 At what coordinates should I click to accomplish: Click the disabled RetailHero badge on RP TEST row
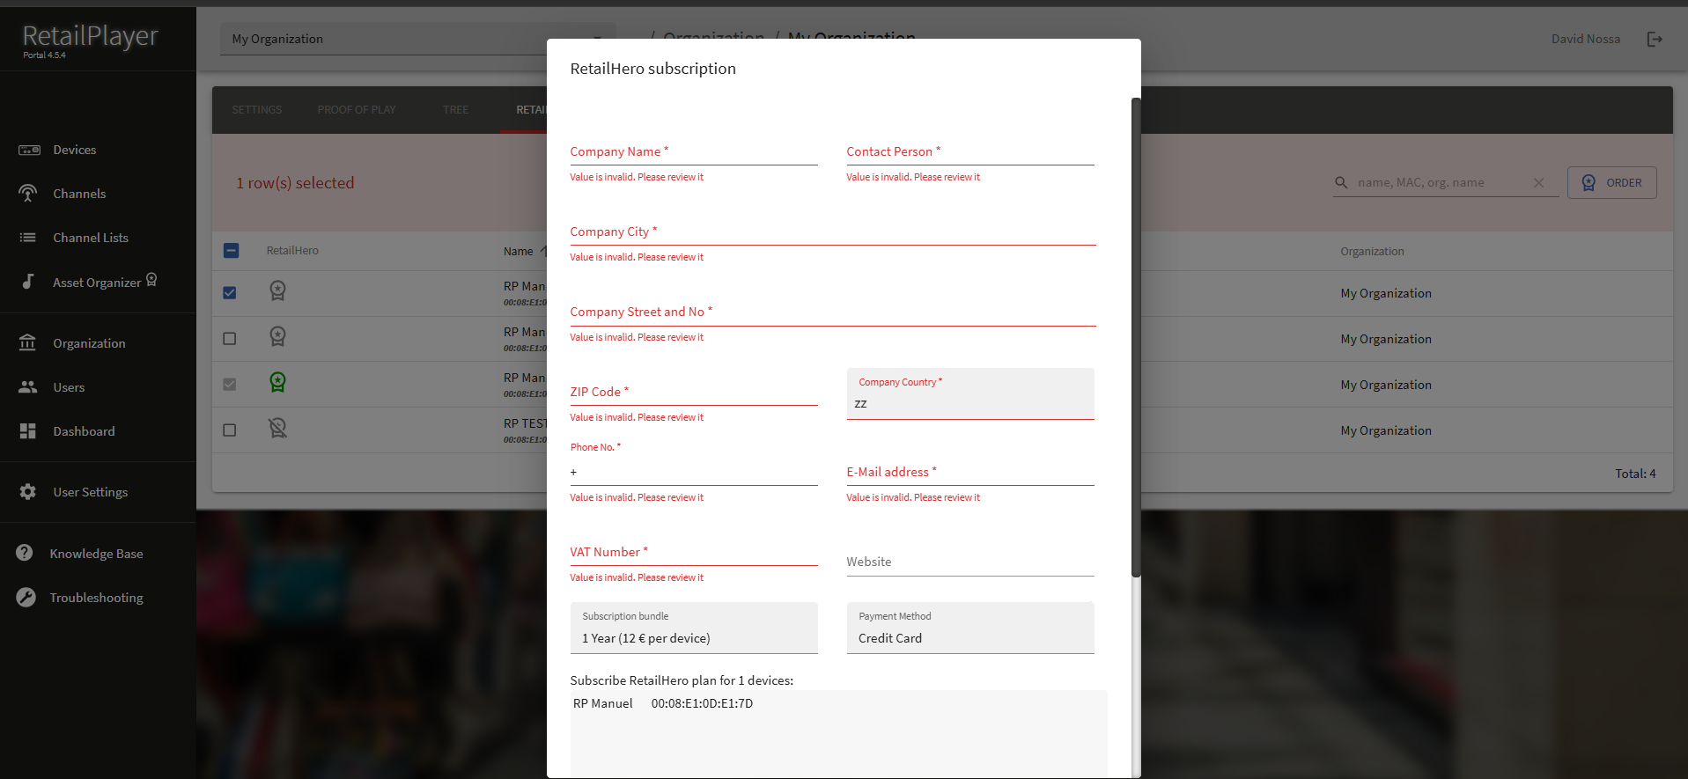tap(277, 429)
